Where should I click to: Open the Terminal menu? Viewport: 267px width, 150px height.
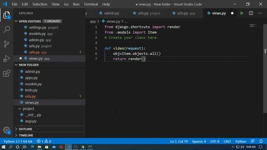(91, 4)
